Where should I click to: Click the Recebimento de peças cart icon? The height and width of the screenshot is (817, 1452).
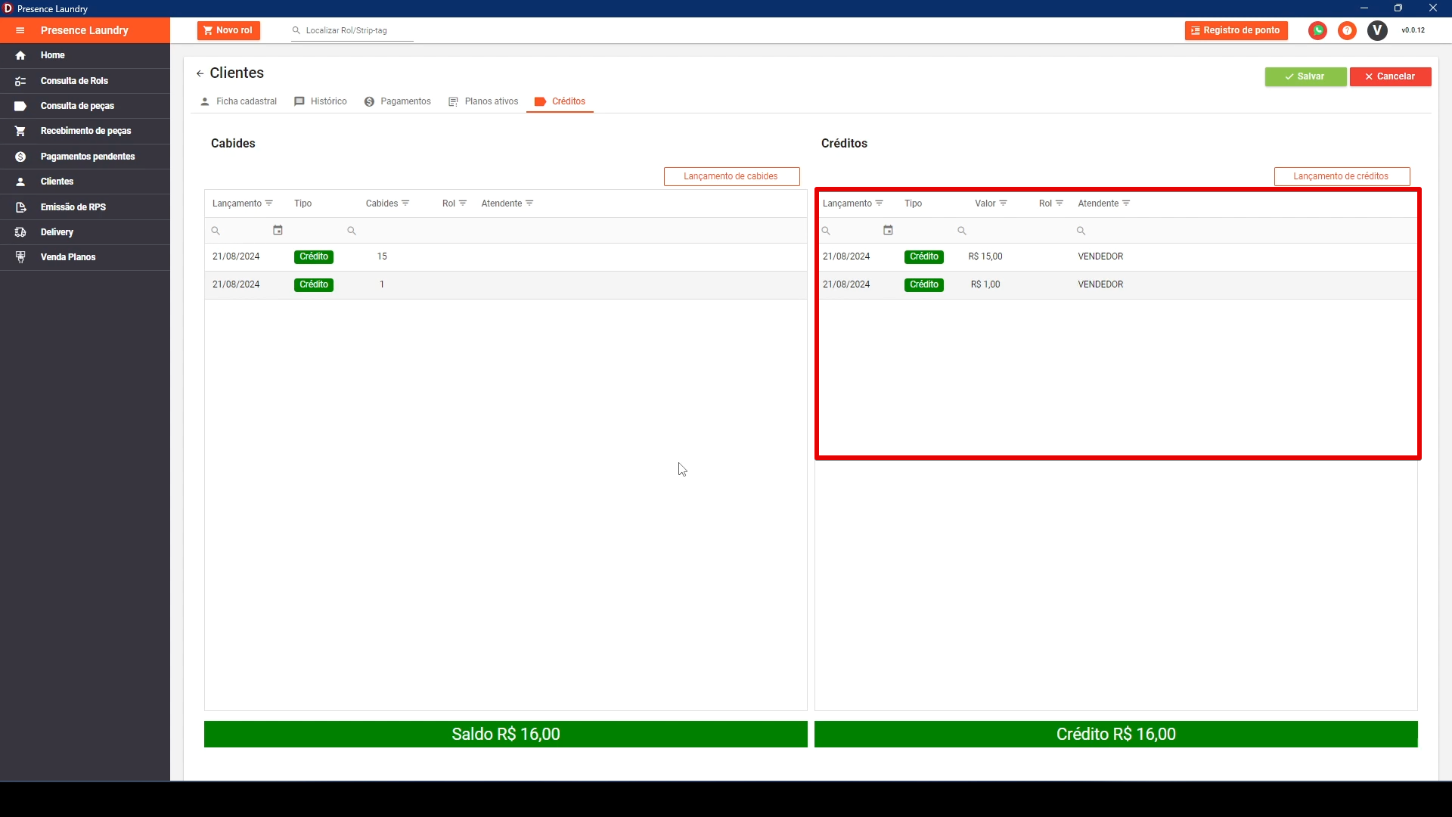tap(20, 131)
